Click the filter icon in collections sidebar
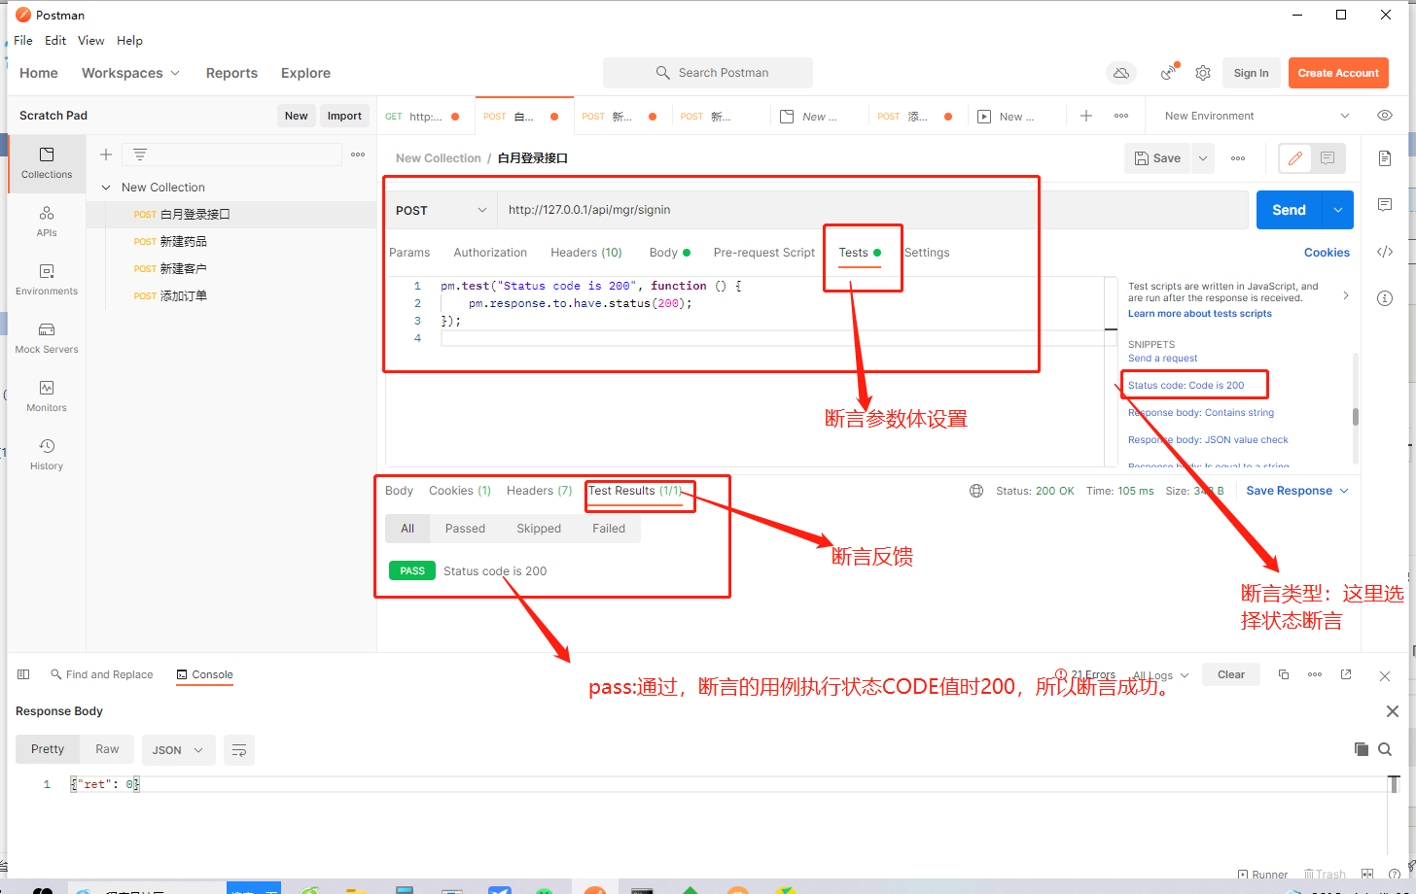 pyautogui.click(x=140, y=155)
